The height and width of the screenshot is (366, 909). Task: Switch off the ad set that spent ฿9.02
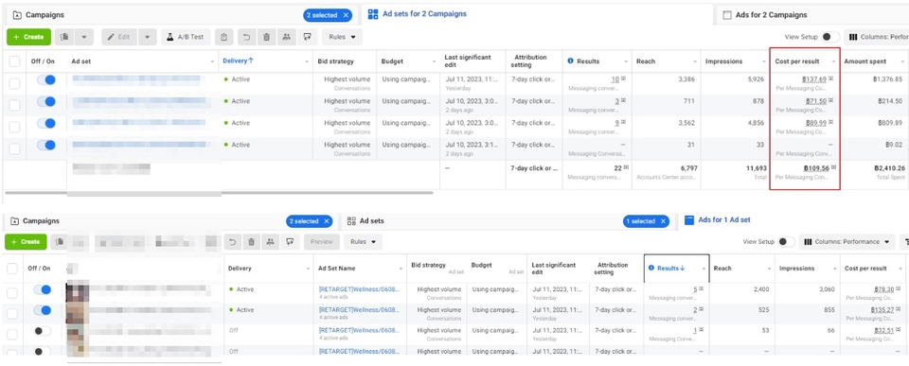click(45, 145)
